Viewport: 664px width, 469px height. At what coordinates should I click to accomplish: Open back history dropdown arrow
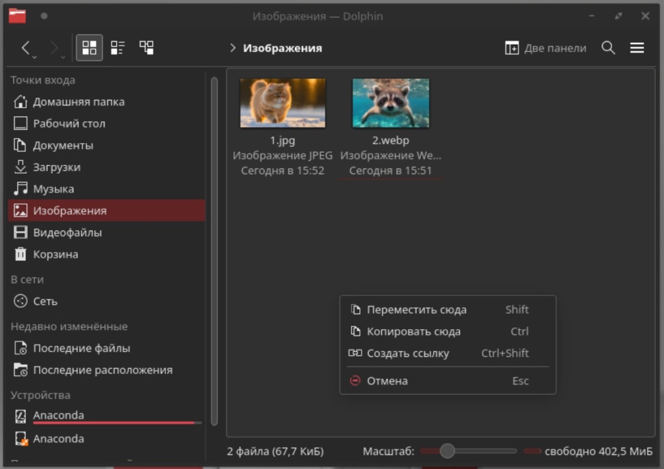click(x=35, y=58)
